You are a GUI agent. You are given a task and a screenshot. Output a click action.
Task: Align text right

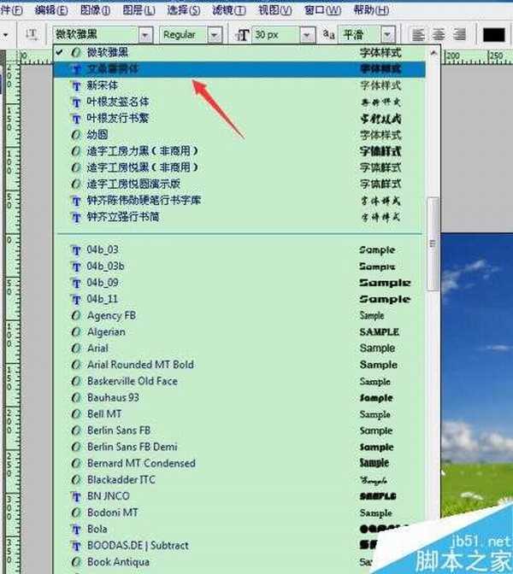click(459, 35)
